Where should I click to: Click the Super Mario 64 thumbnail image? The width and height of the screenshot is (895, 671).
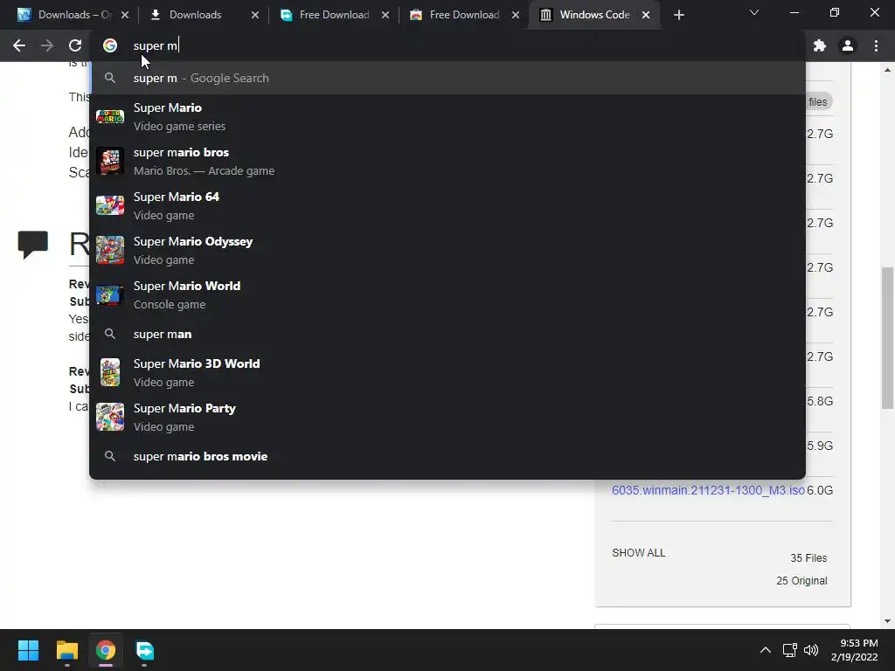point(110,206)
